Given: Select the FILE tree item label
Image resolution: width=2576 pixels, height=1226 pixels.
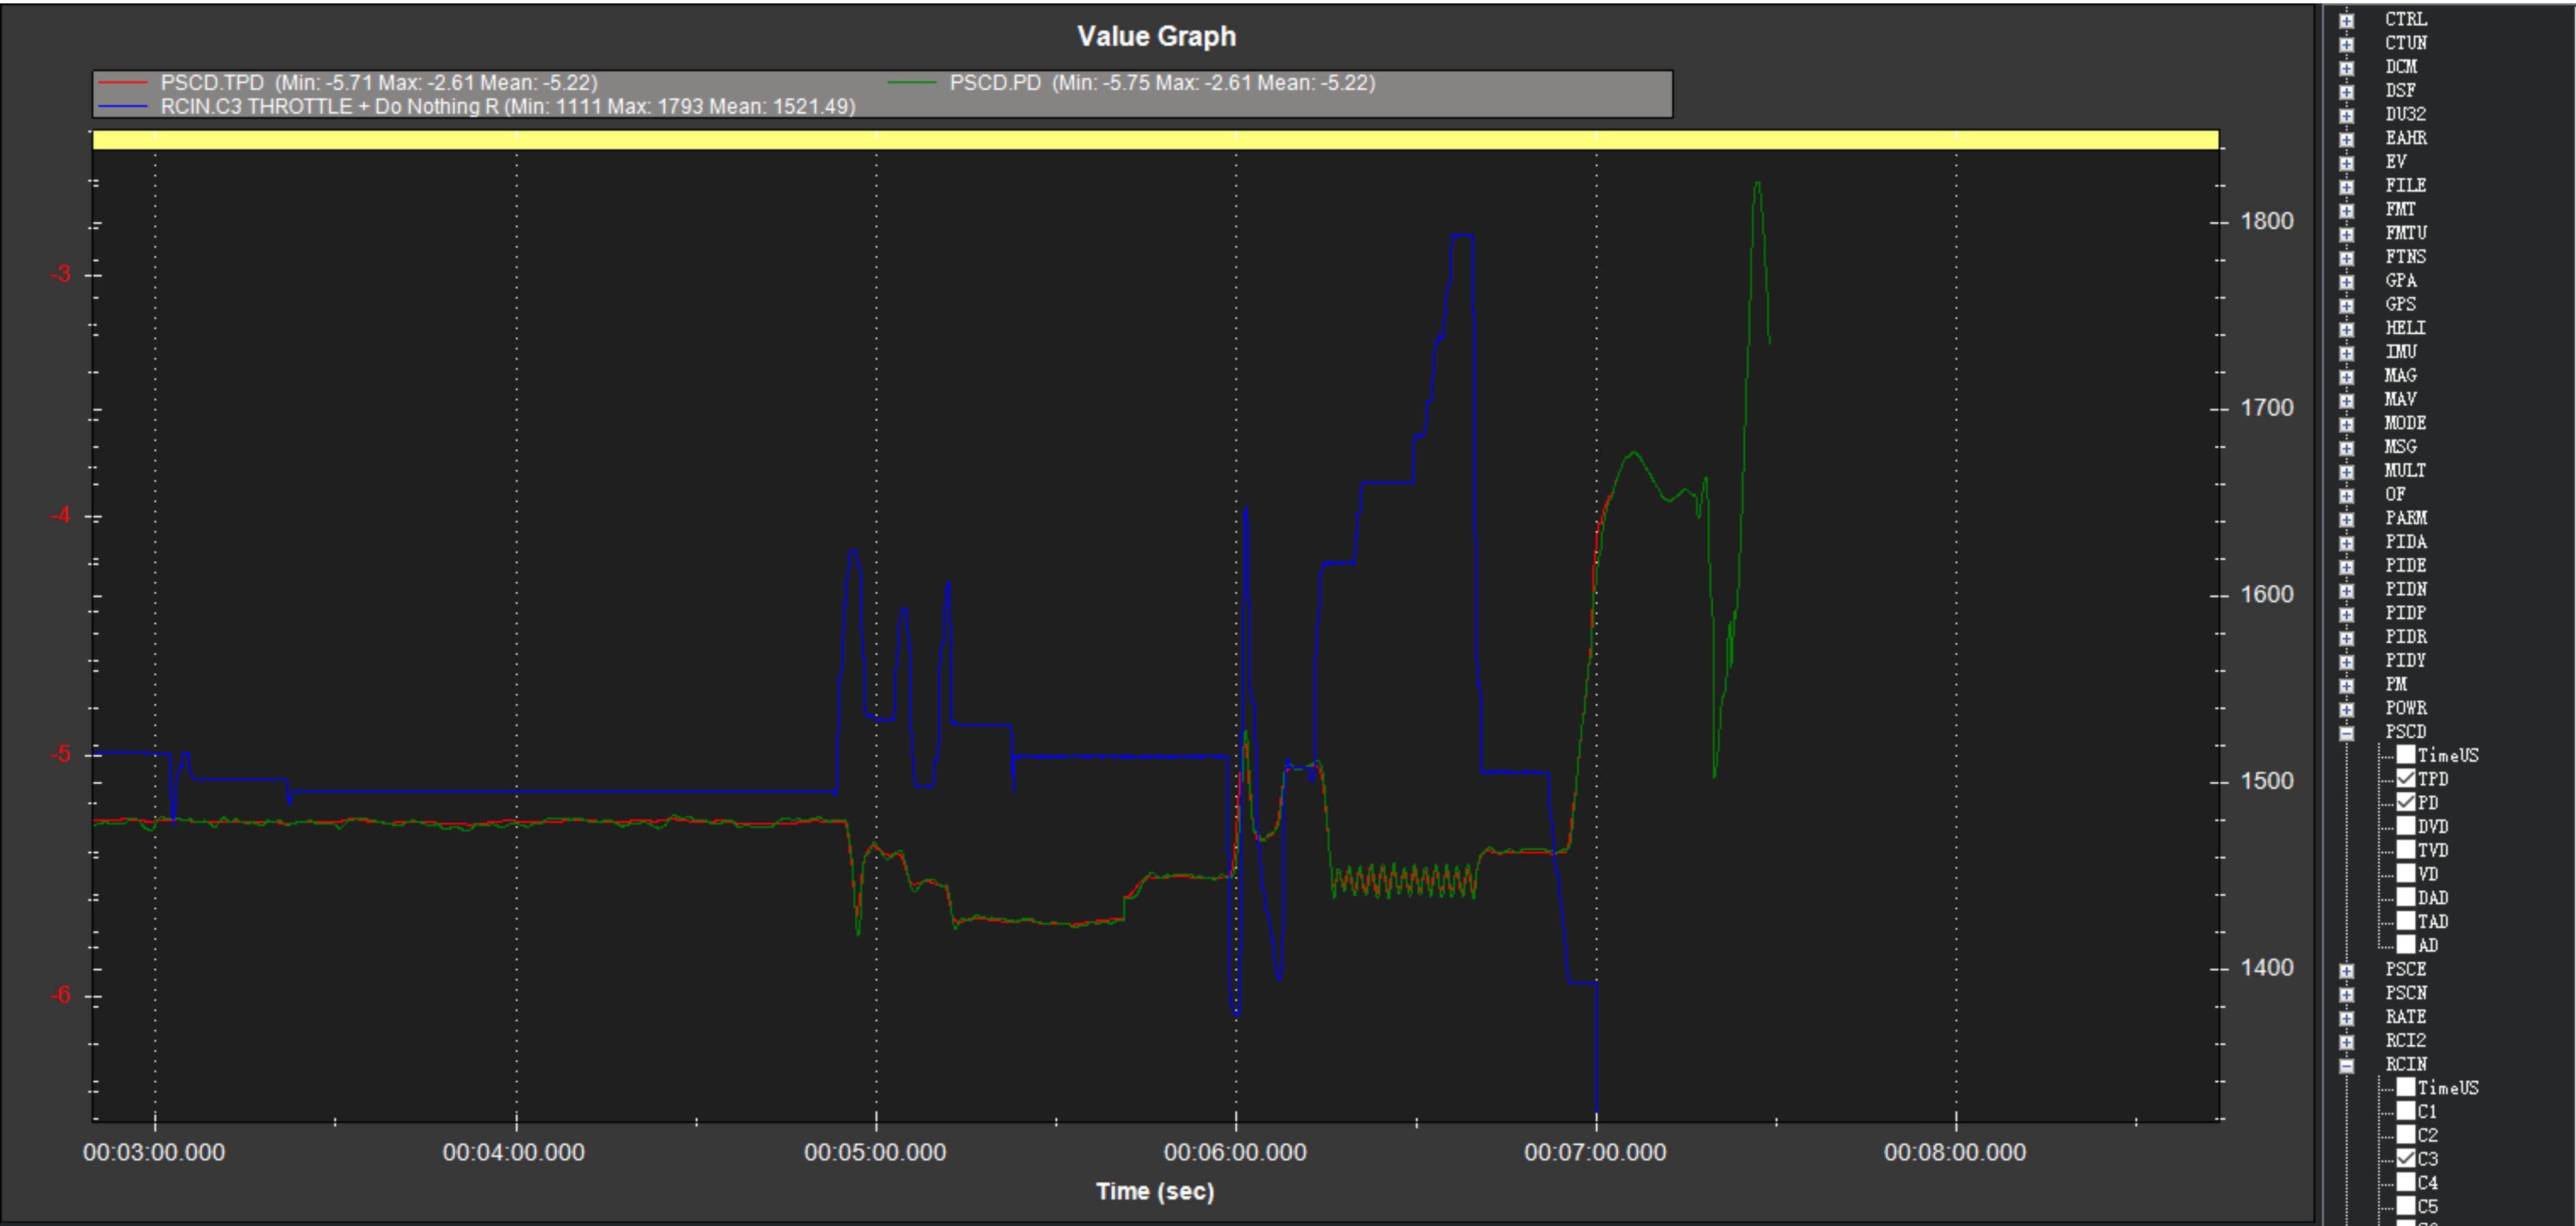Looking at the screenshot, I should [x=2405, y=186].
